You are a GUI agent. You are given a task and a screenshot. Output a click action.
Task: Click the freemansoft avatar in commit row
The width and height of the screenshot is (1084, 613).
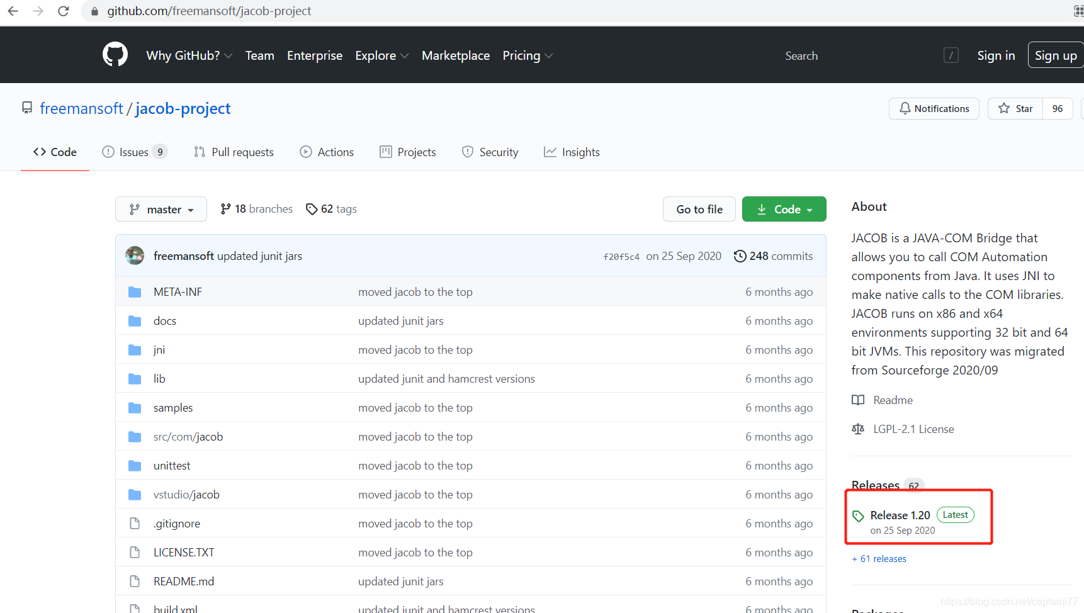pyautogui.click(x=135, y=256)
